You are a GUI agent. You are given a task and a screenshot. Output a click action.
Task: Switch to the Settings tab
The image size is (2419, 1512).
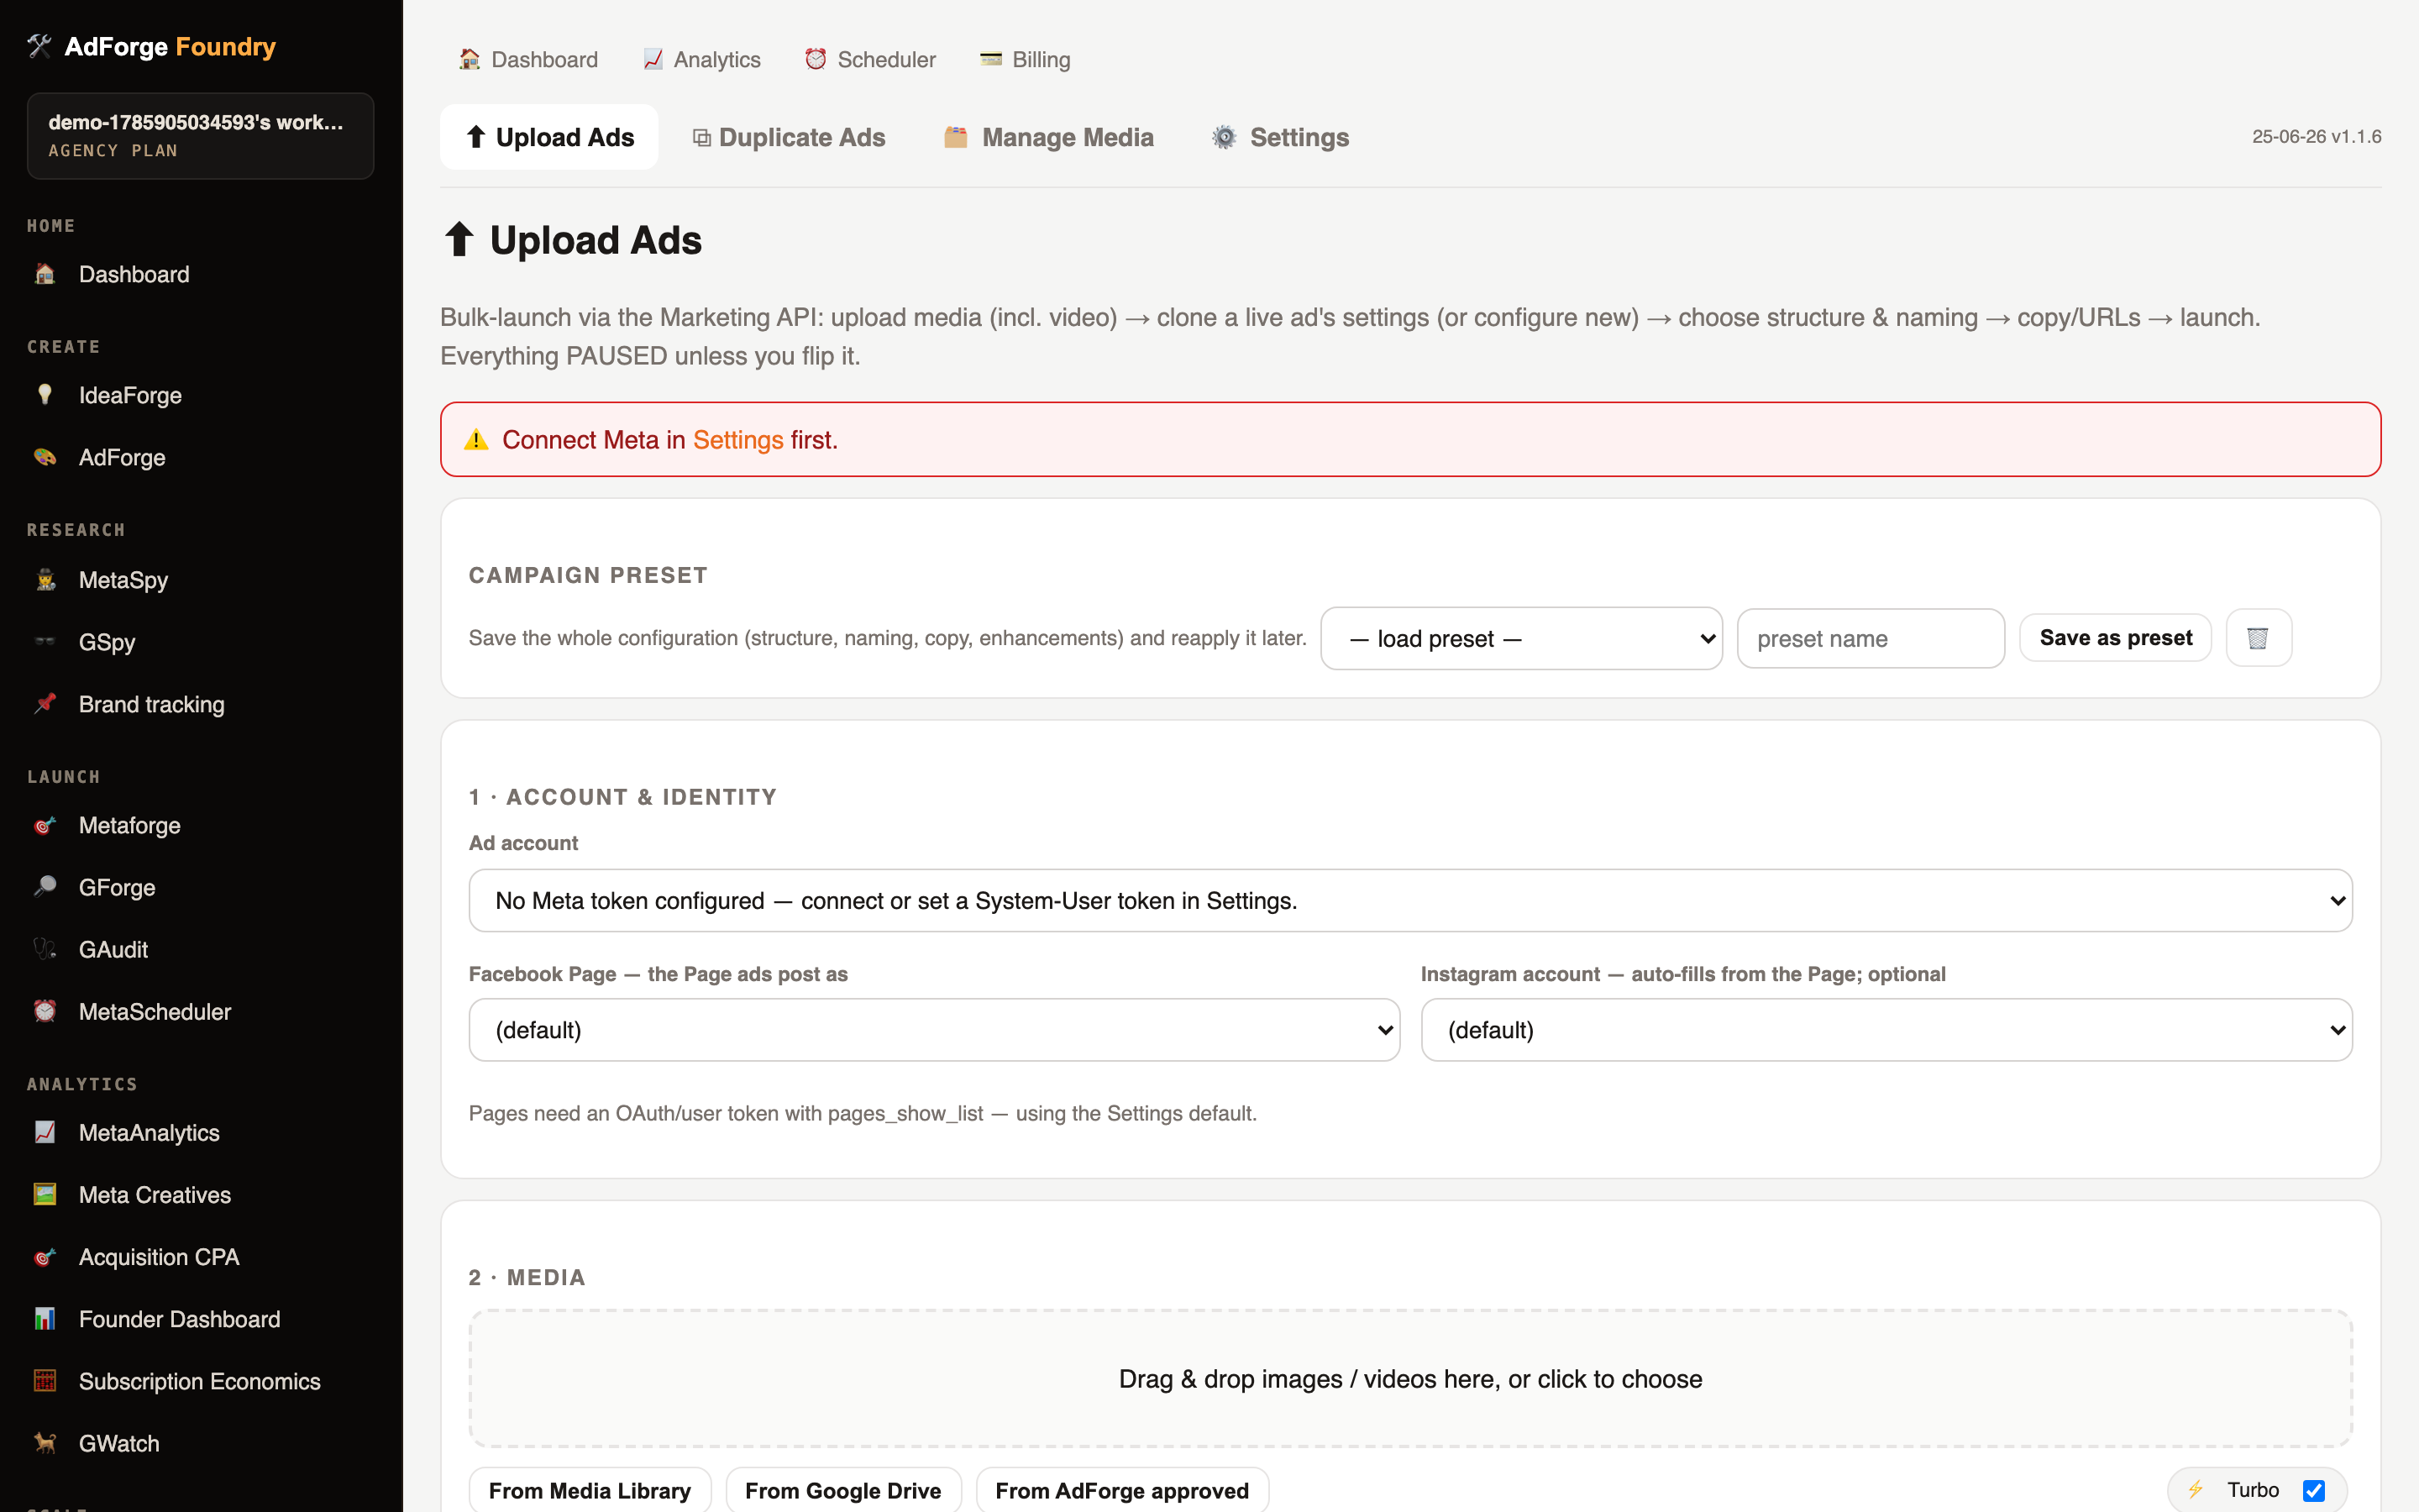[1280, 137]
